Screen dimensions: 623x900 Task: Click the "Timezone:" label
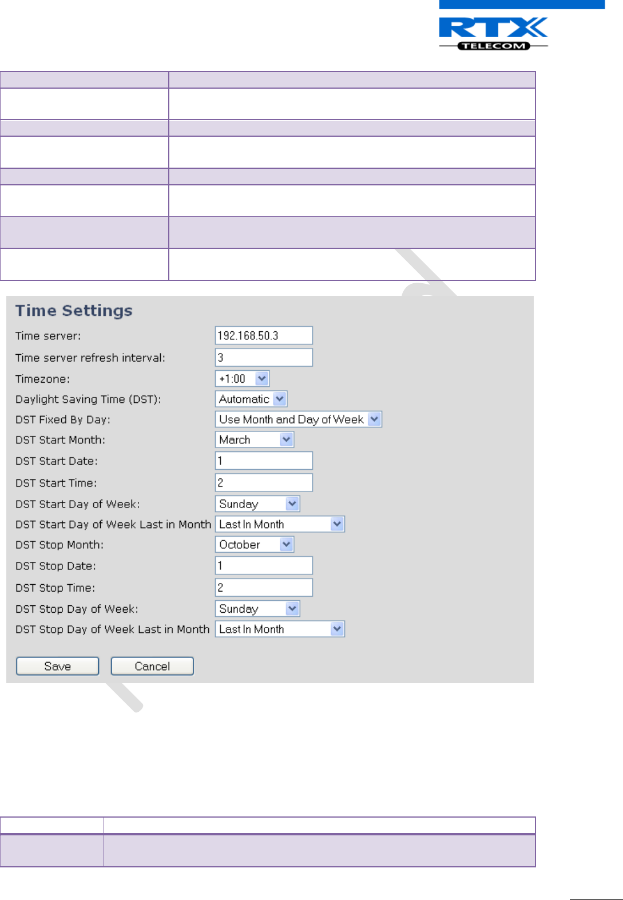pyautogui.click(x=43, y=379)
